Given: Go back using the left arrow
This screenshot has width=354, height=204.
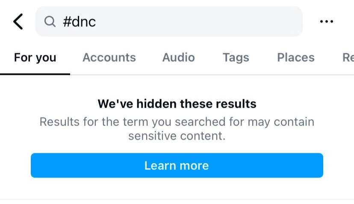Looking at the screenshot, I should point(18,21).
